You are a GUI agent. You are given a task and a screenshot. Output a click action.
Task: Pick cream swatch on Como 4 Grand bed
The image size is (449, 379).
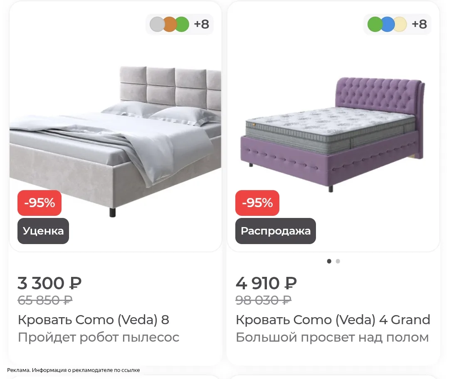(x=400, y=24)
